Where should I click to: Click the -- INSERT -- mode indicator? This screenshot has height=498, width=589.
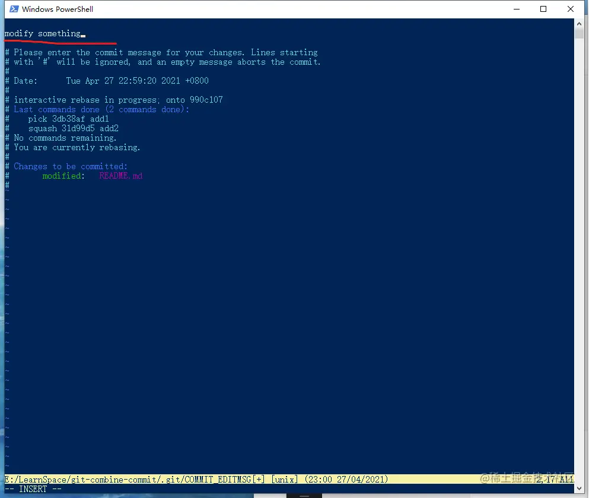coord(33,489)
